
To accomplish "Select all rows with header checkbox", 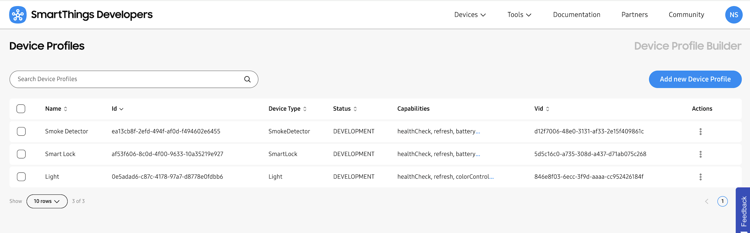I will [x=21, y=109].
